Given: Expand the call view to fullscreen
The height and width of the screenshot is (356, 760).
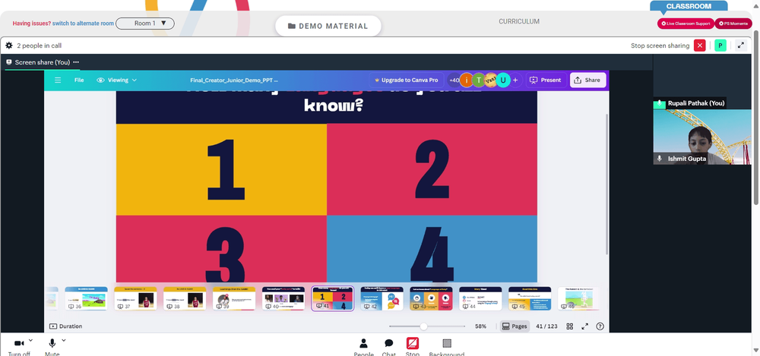Looking at the screenshot, I should (740, 46).
